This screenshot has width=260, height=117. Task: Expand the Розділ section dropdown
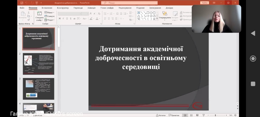click(x=49, y=20)
